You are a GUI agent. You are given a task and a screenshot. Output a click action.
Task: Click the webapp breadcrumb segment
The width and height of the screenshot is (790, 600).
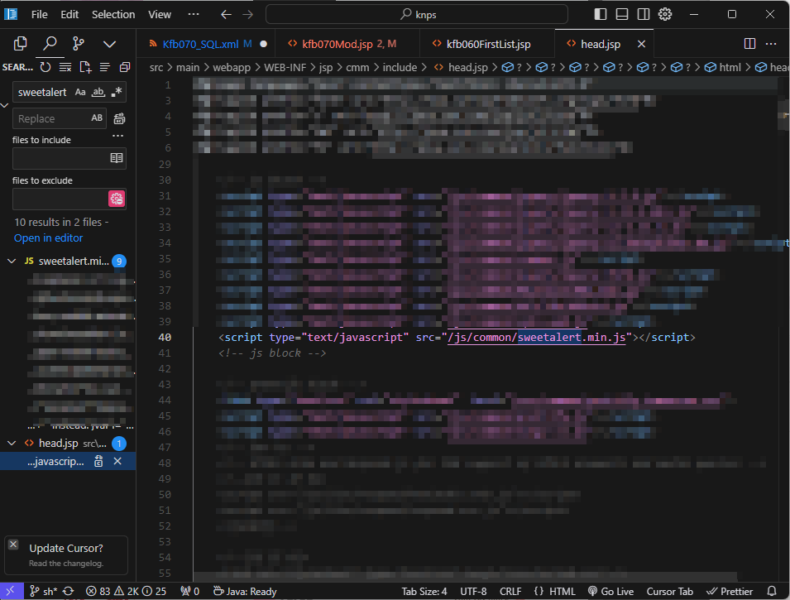click(232, 67)
